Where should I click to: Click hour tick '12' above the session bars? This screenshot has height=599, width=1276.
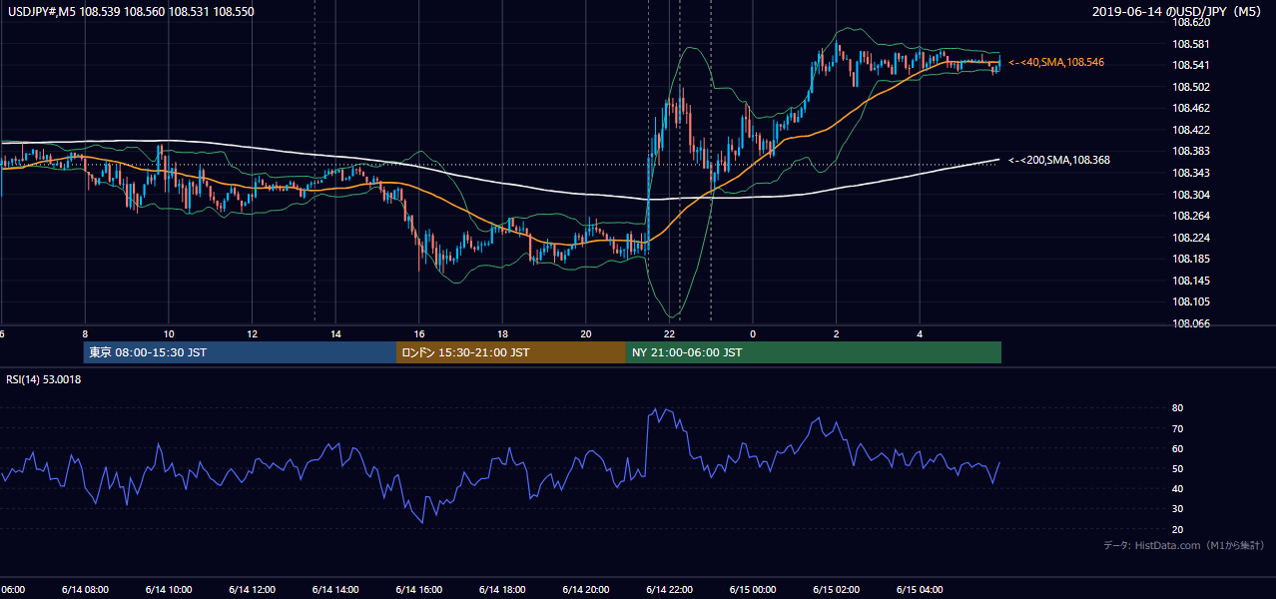pyautogui.click(x=253, y=334)
